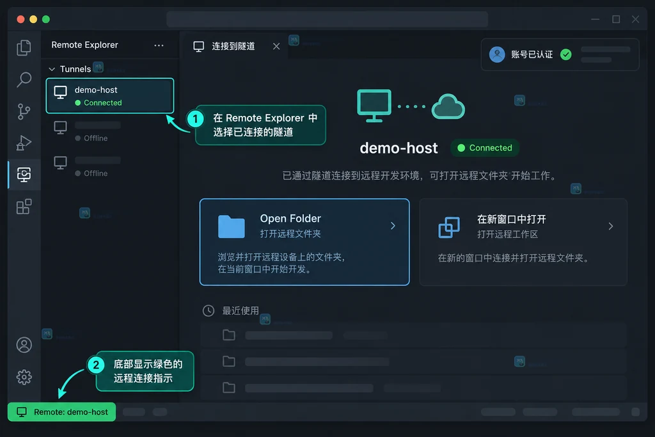Image resolution: width=655 pixels, height=437 pixels.
Task: Click the chevron on Open Folder card
Action: coord(393,226)
